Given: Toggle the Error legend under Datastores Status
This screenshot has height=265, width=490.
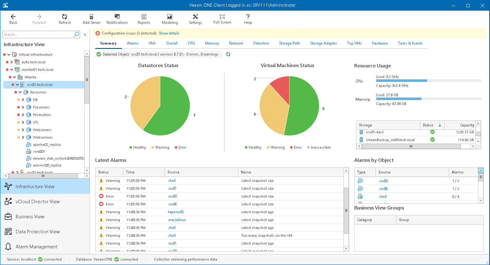Looking at the screenshot, I should coord(180,147).
